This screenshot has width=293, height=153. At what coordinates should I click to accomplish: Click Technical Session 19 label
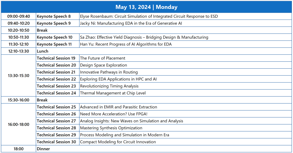pyautogui.click(x=56, y=58)
